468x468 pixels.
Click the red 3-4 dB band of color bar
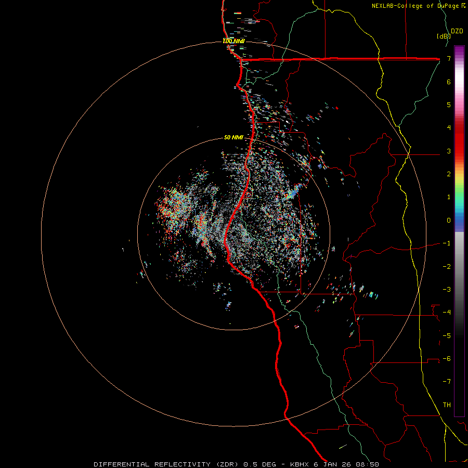459,139
